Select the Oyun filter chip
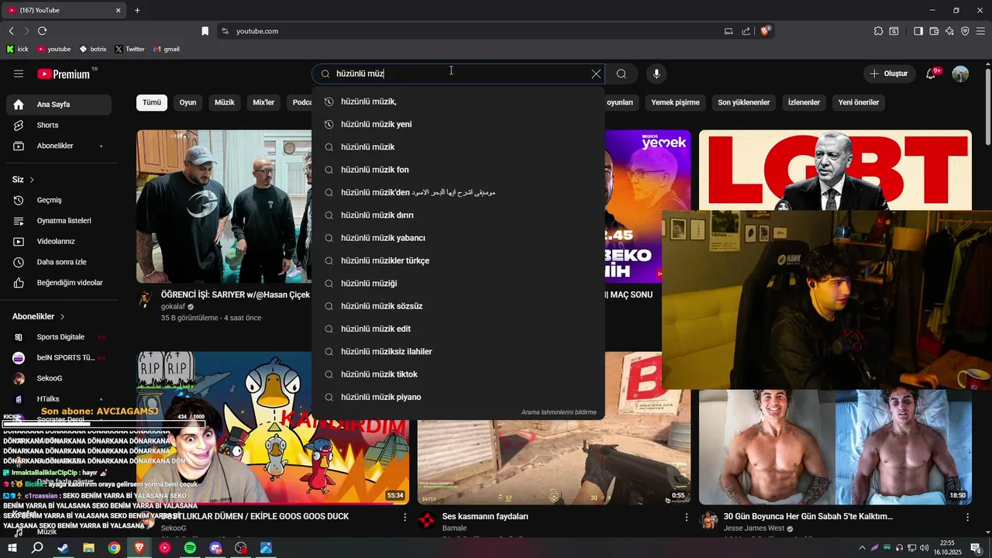The width and height of the screenshot is (992, 558). click(x=188, y=102)
